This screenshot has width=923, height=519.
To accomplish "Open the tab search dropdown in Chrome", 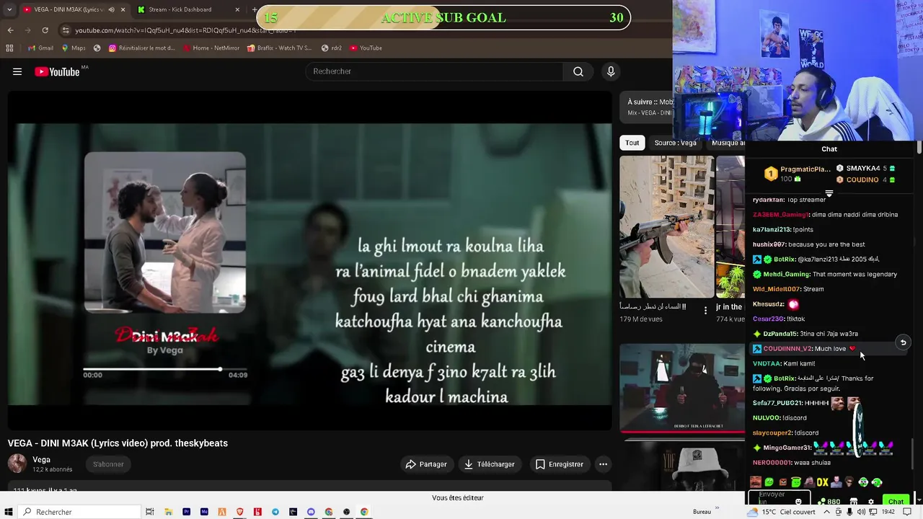I will [x=9, y=9].
